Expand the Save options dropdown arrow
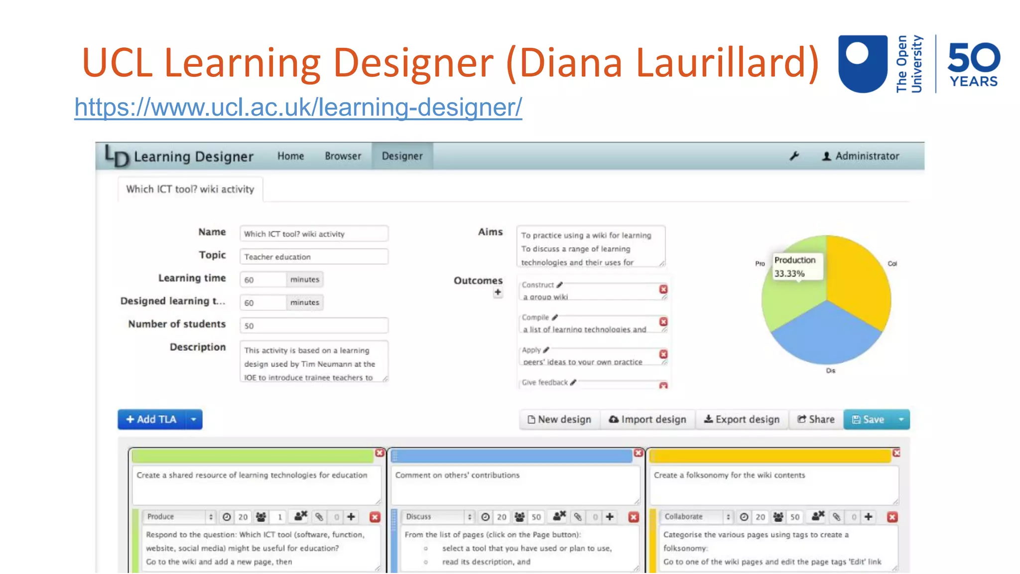 (x=901, y=420)
